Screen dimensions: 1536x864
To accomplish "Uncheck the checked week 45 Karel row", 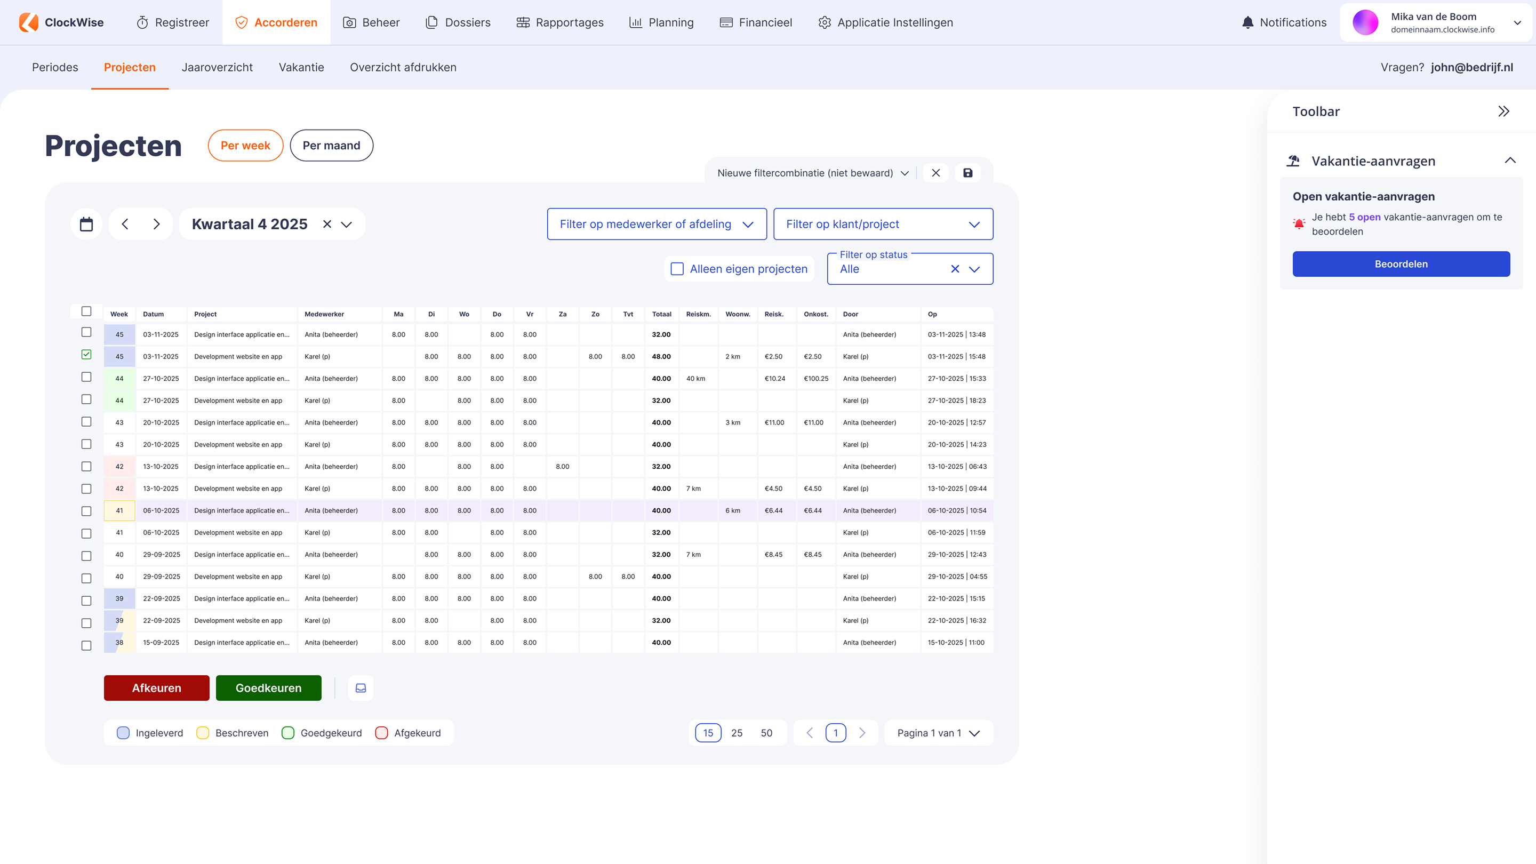I will (86, 355).
